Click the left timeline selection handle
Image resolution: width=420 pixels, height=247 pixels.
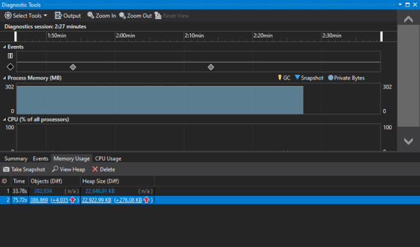[x=16, y=37]
